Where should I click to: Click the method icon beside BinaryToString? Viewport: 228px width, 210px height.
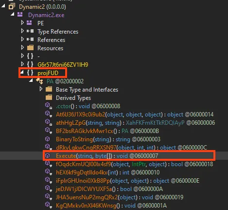click(x=48, y=139)
